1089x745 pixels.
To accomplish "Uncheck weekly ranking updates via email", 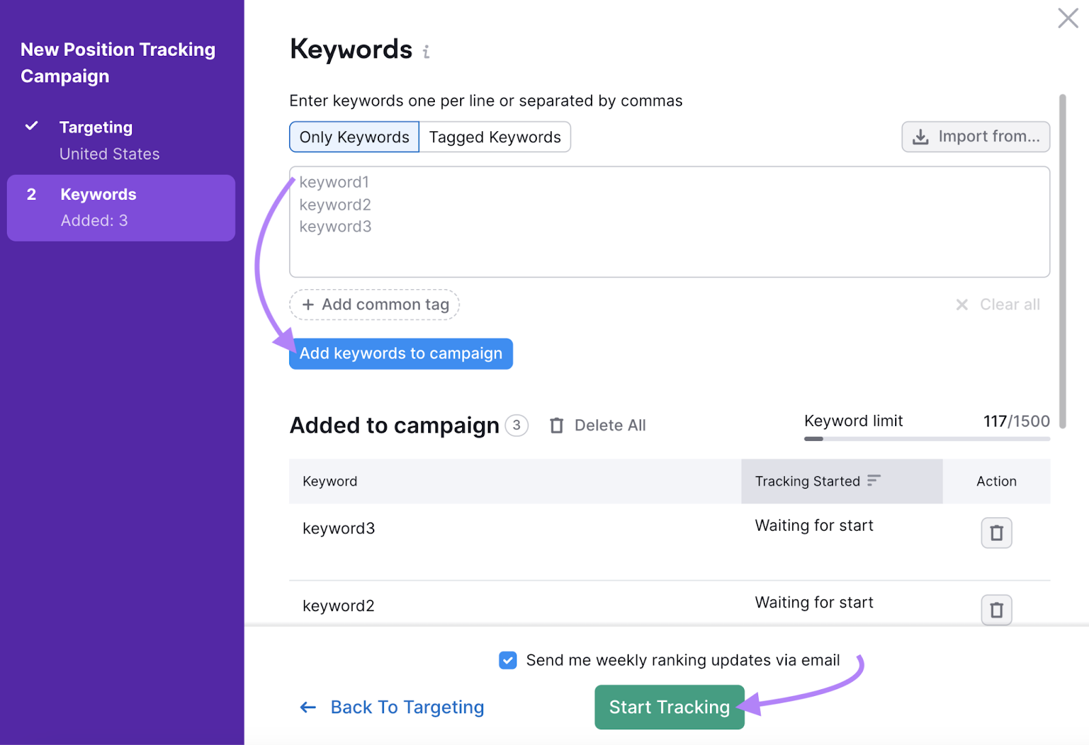I will tap(508, 659).
